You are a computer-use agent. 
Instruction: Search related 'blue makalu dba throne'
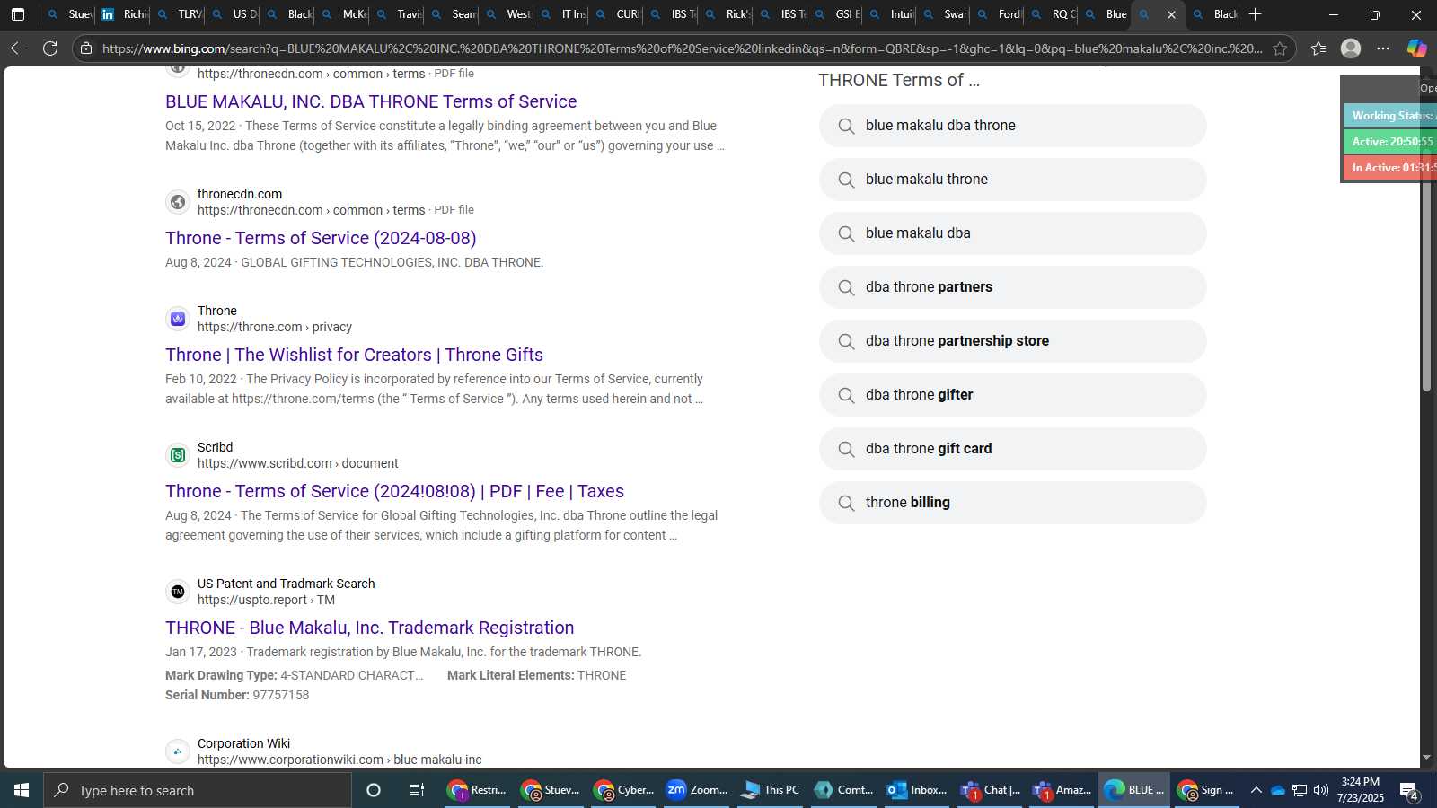[1012, 126]
